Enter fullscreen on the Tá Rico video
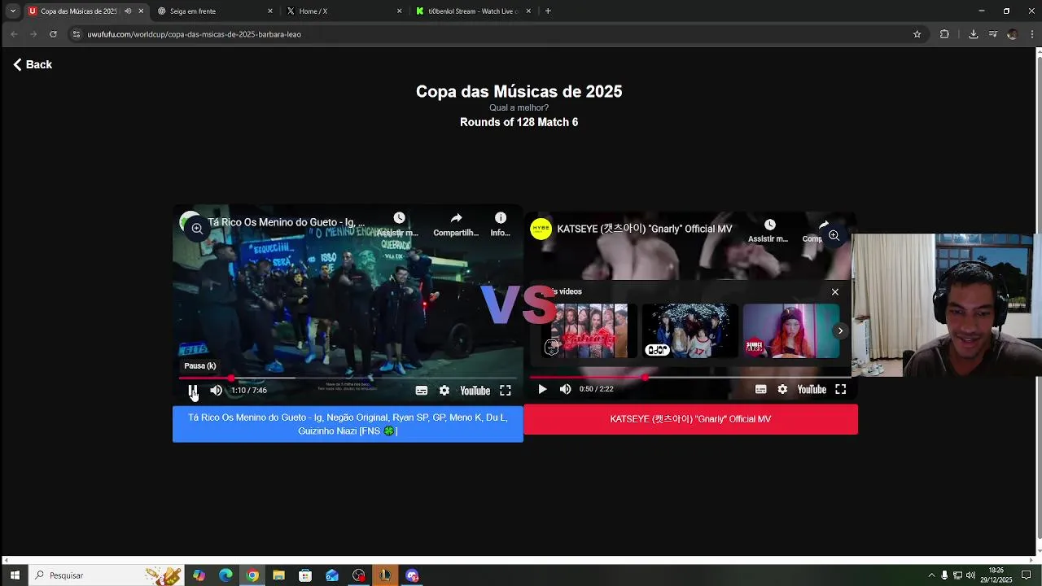 (506, 391)
